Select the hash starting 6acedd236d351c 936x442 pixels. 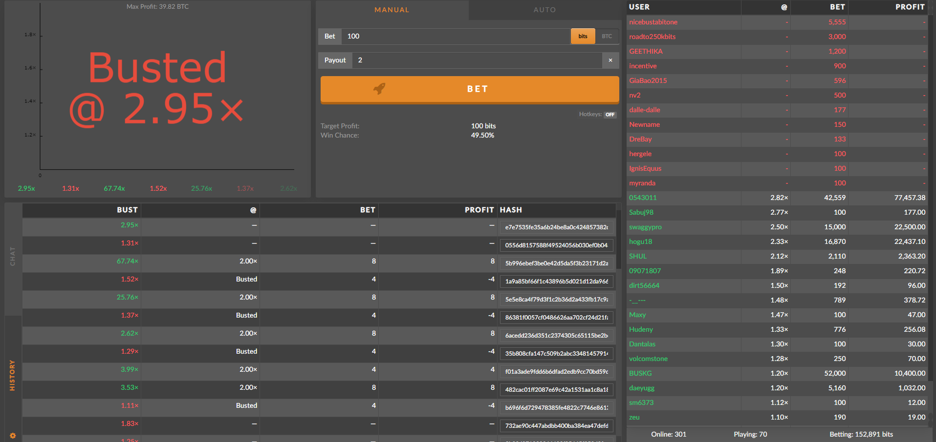tap(556, 336)
